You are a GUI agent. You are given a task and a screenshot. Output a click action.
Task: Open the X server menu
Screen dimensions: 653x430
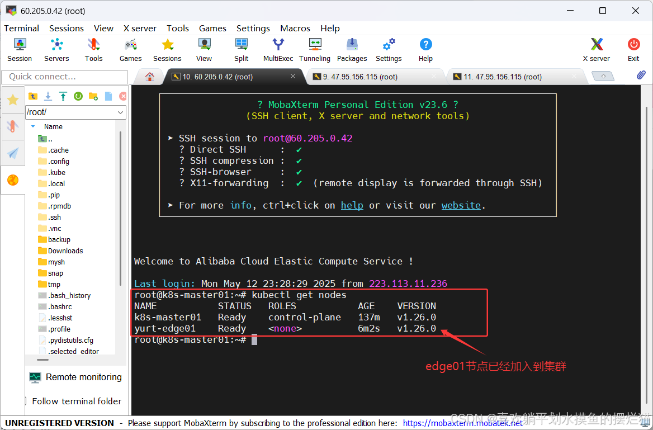pyautogui.click(x=140, y=29)
